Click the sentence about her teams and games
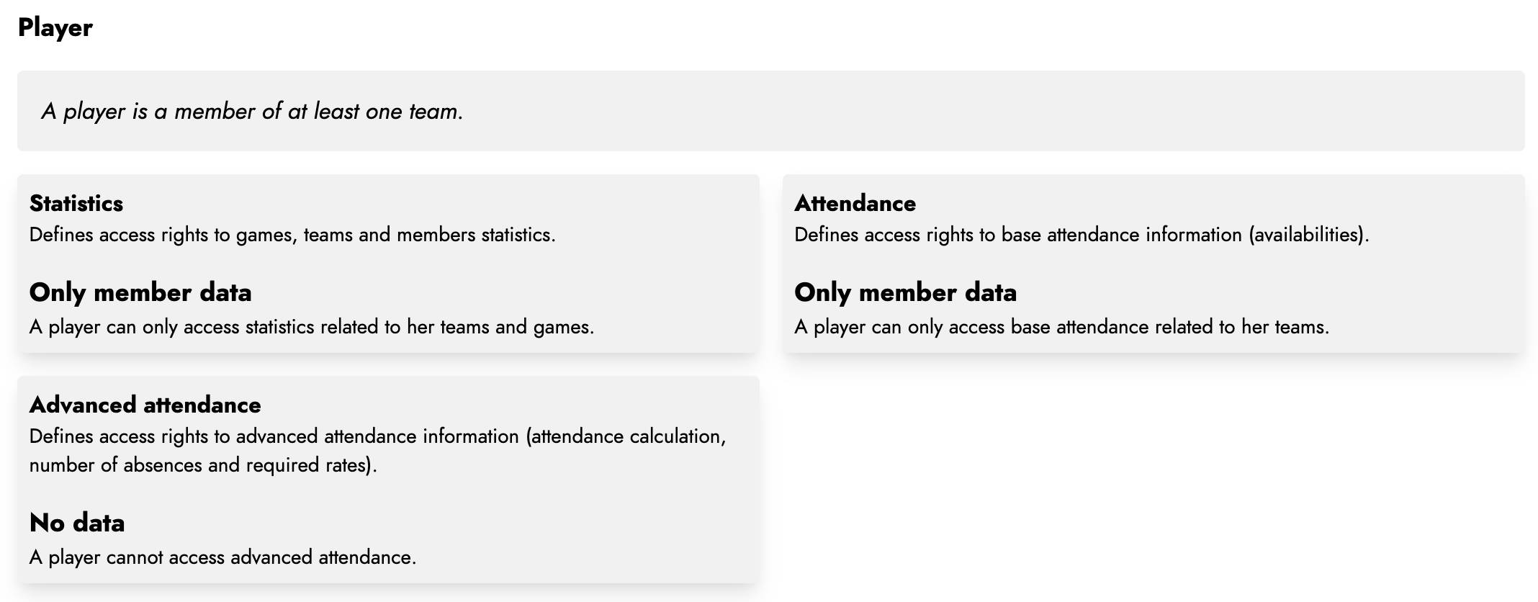 (x=311, y=327)
